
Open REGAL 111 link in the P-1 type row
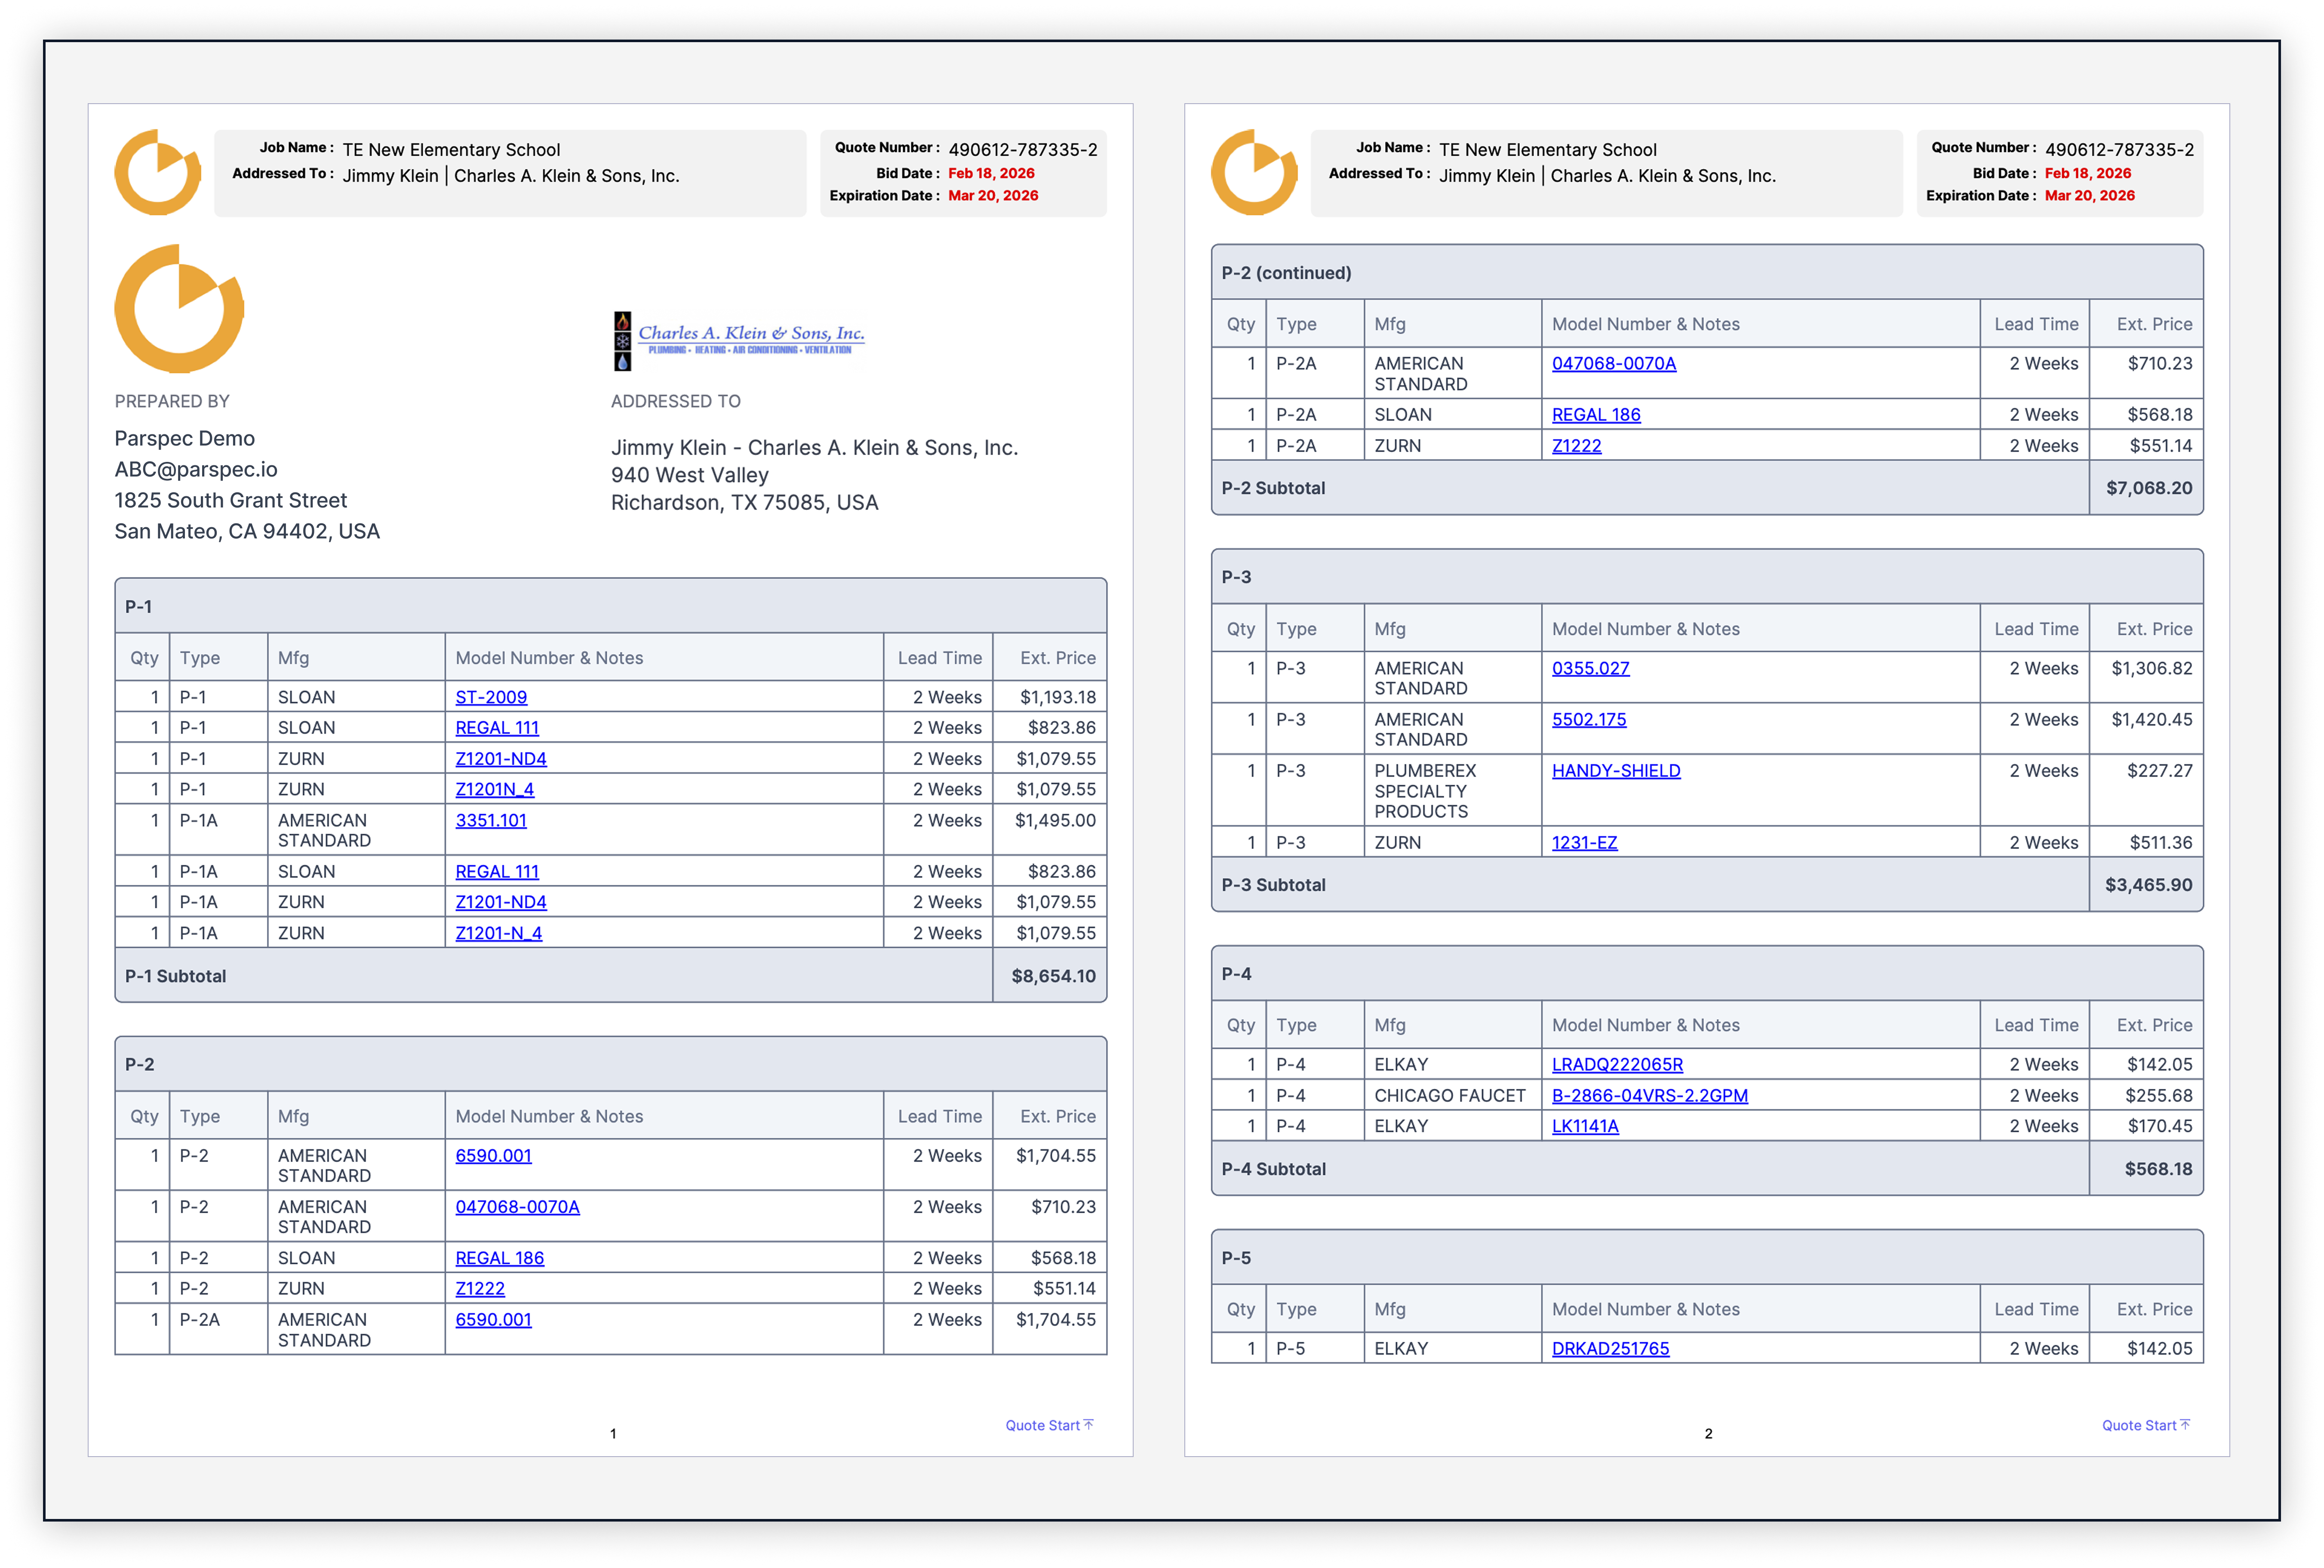(x=497, y=728)
